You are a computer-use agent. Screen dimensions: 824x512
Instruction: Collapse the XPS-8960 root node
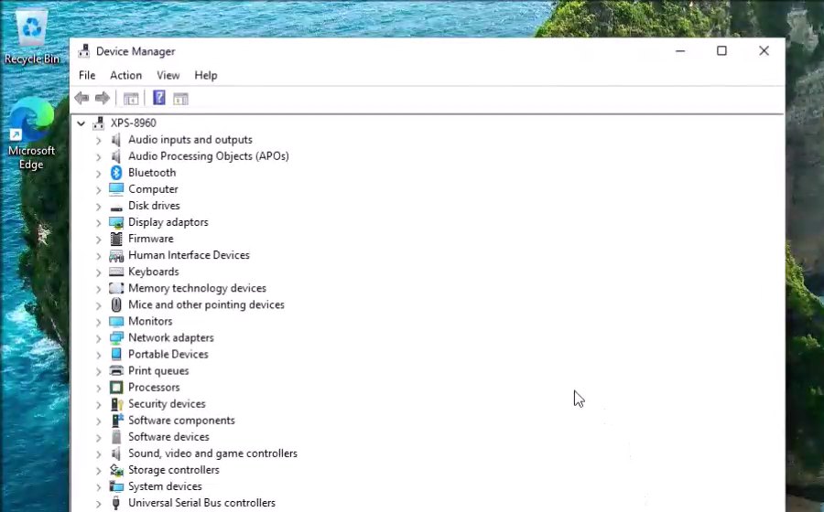point(81,123)
